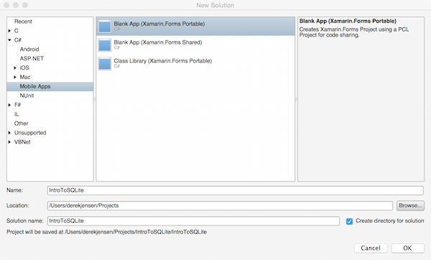Expand the Unsupported category arrow
This screenshot has height=260, width=431.
9,133
